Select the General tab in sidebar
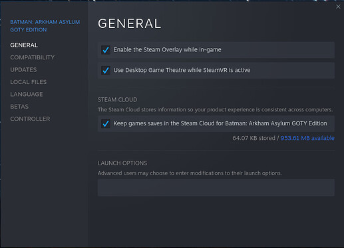Image resolution: width=344 pixels, height=248 pixels. [x=24, y=45]
